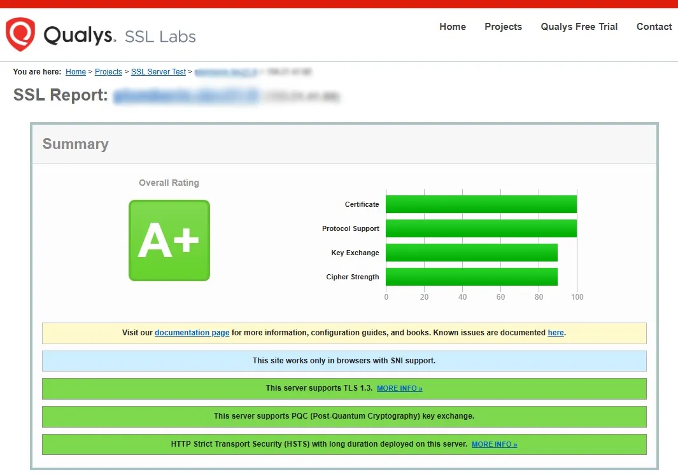
Task: Open the known issues 'here' link
Action: 556,333
